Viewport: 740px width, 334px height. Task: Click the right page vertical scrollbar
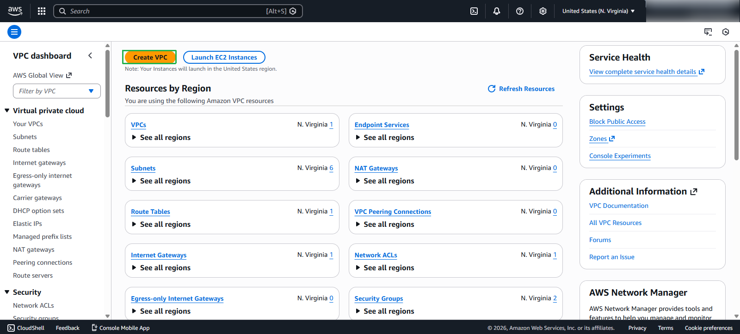click(736, 105)
